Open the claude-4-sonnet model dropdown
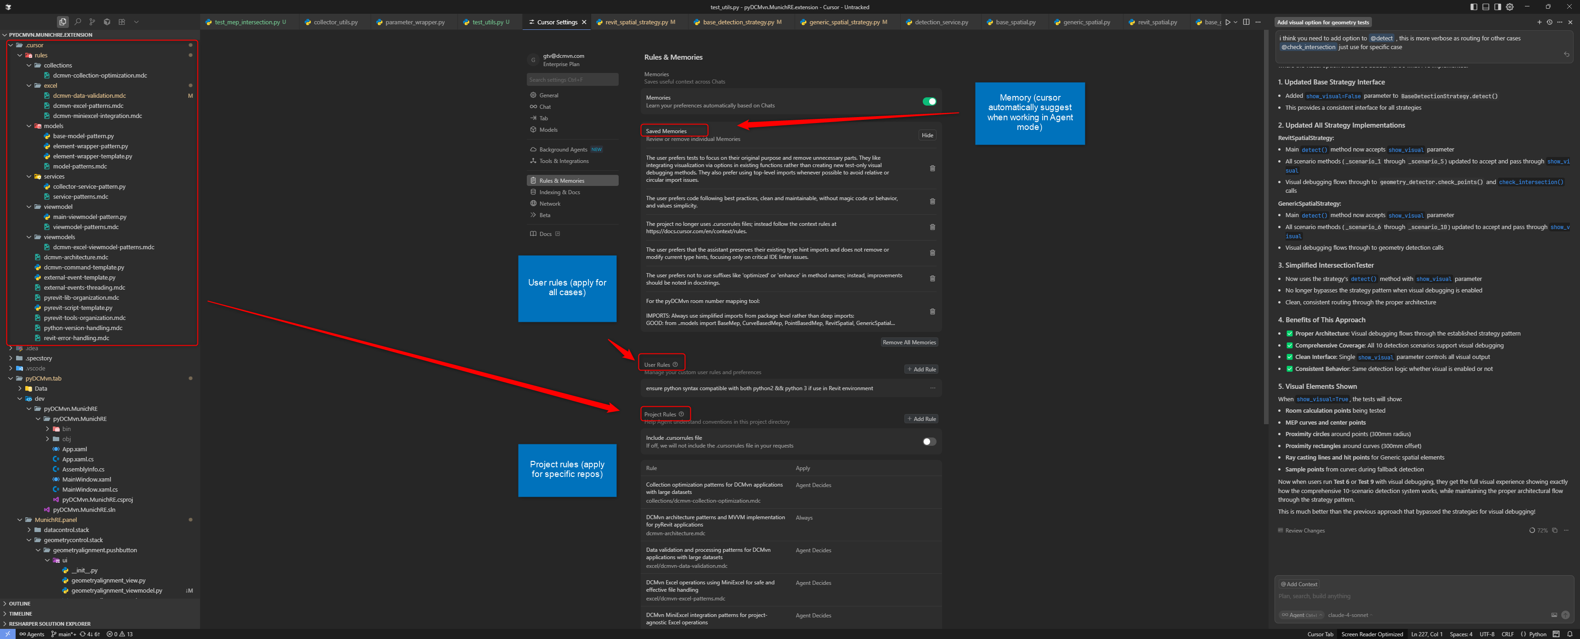1580x639 pixels. coord(1349,615)
